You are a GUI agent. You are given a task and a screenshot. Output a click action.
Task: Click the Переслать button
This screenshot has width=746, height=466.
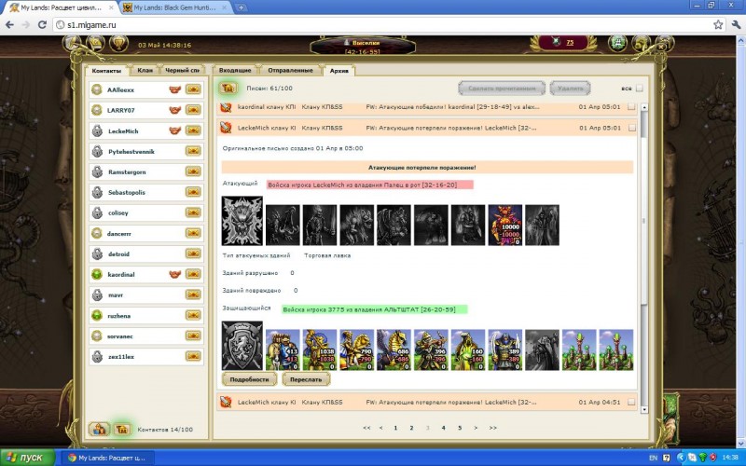click(306, 379)
